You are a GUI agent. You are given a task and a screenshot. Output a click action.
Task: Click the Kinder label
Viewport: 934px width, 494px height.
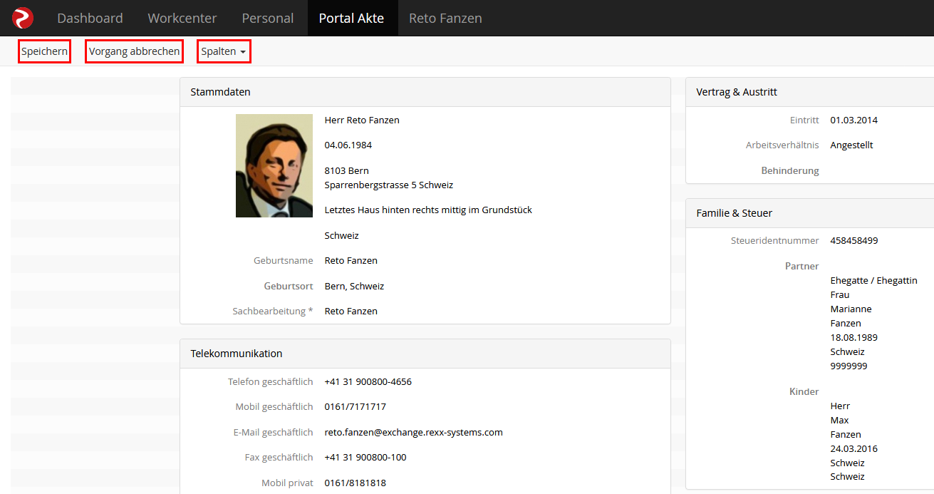(x=804, y=391)
